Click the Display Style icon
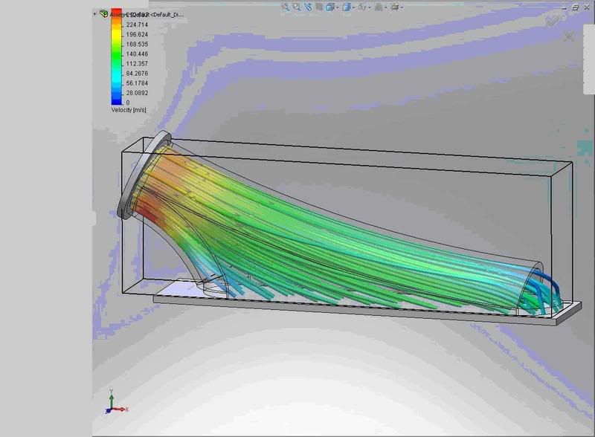Image resolution: width=595 pixels, height=437 pixels. tap(346, 7)
